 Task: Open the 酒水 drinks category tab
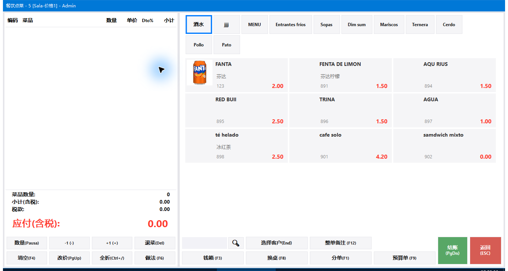tap(199, 25)
